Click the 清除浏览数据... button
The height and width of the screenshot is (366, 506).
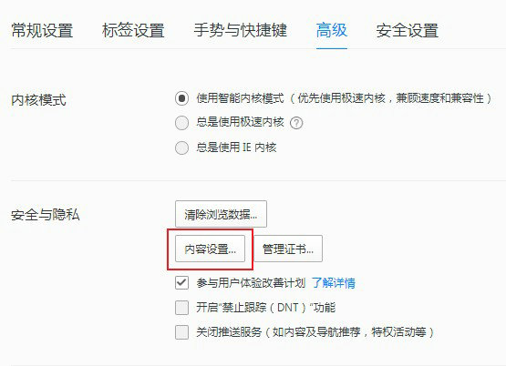point(221,214)
